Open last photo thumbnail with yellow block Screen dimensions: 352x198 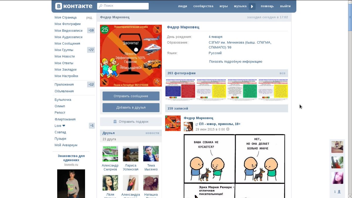coord(273,89)
